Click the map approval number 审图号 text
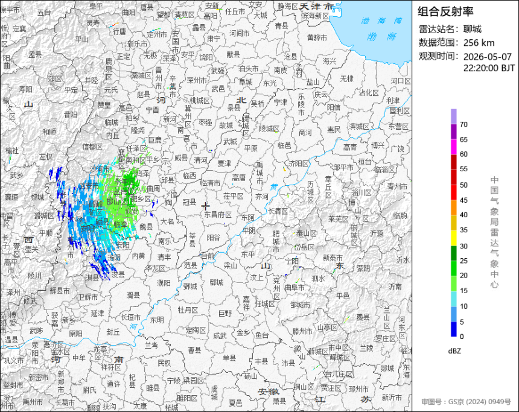This screenshot has height=412, width=519. [466, 402]
